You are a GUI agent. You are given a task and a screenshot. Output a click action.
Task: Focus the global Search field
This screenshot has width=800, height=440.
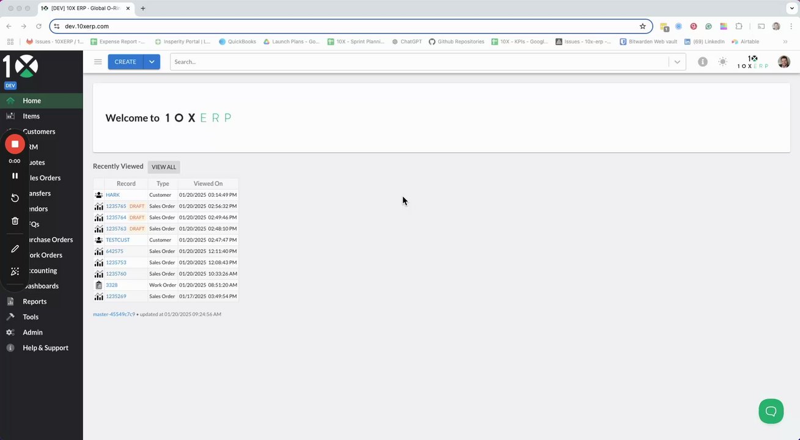pos(419,62)
